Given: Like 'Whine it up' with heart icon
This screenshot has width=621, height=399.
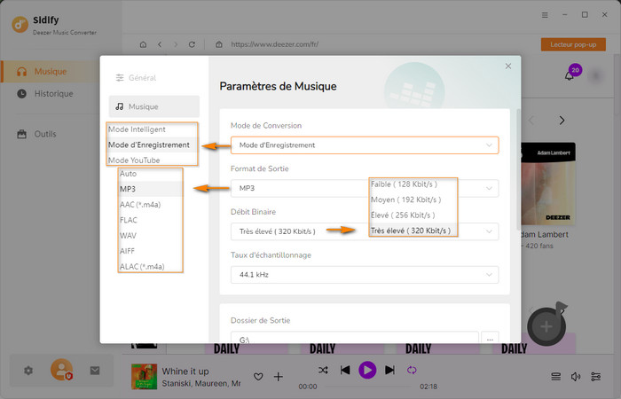Looking at the screenshot, I should point(259,377).
